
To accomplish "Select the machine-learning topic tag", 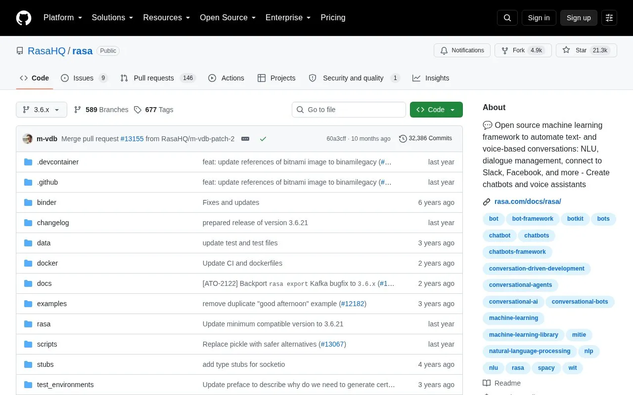I will click(x=513, y=318).
